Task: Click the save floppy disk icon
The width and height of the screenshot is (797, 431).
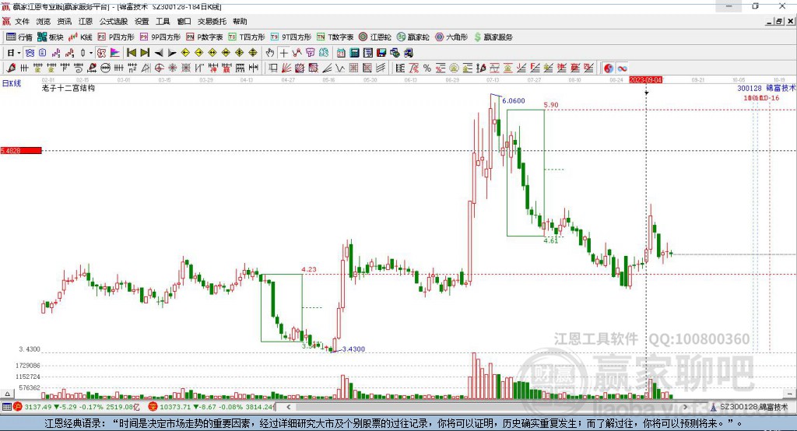Action: tap(381, 53)
